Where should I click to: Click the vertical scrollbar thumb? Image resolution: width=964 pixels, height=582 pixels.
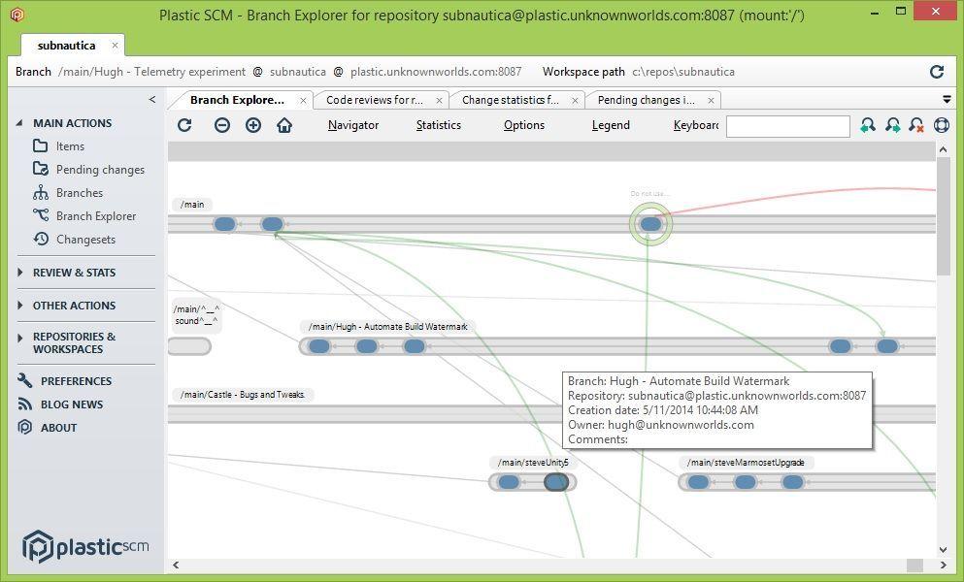943,215
